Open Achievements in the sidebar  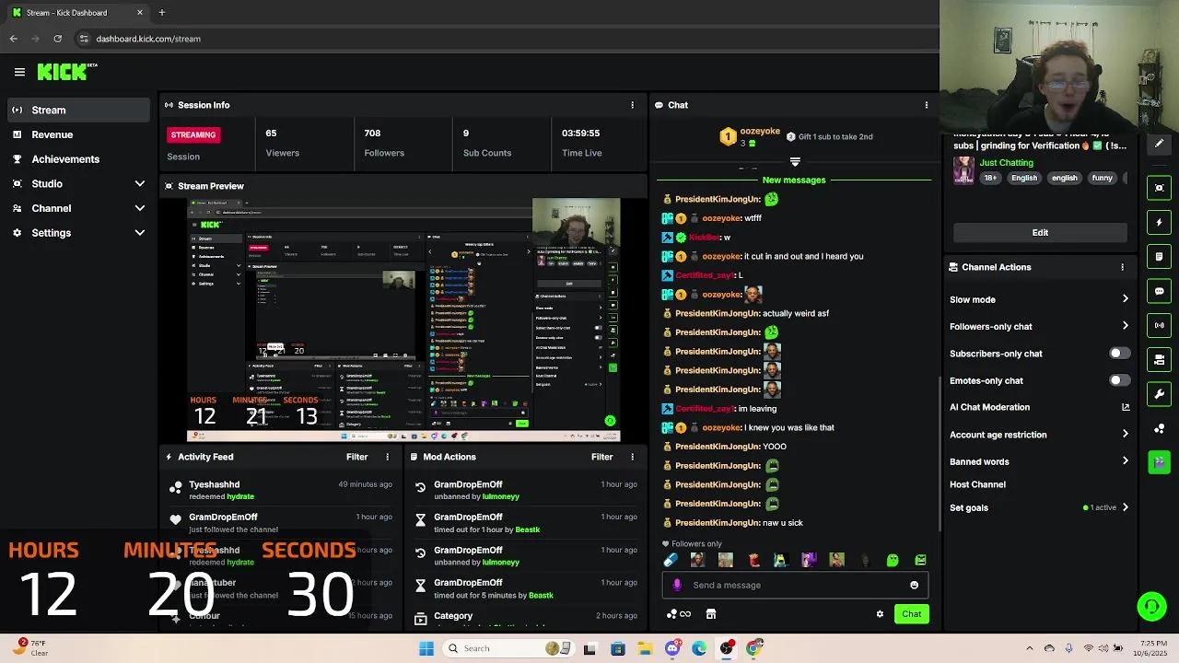coord(77,159)
